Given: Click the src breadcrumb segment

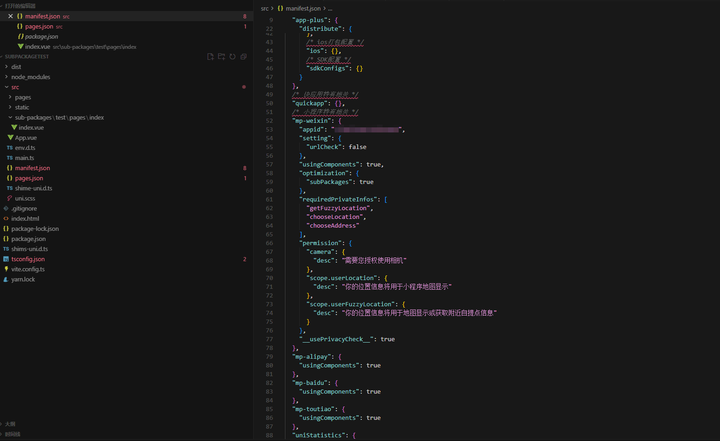Looking at the screenshot, I should pos(265,8).
